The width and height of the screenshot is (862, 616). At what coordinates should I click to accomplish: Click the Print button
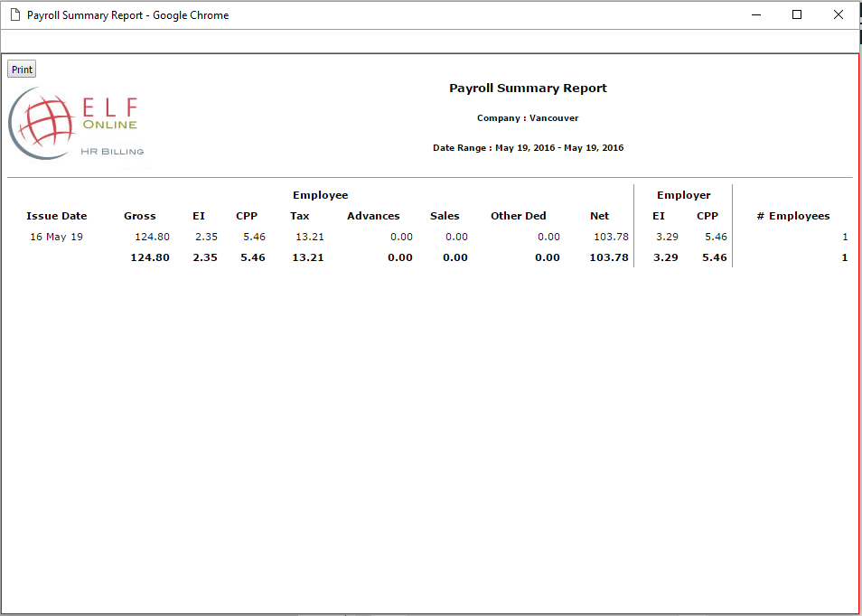click(22, 70)
